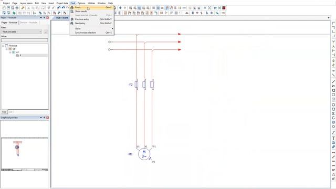Click the Cut scissors icon
This screenshot has width=336, height=189.
[28, 8]
